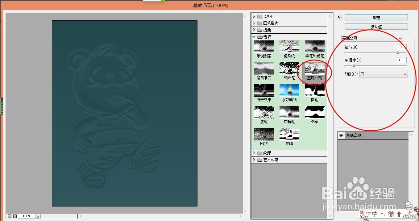Screen dimensions: 419x221
Task: Click the 简 simplified Chinese IME toggle
Action: point(391,214)
